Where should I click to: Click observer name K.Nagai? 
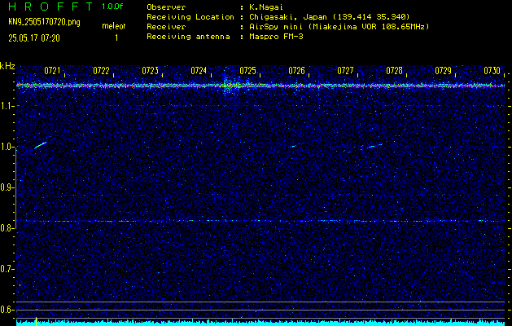(x=267, y=7)
